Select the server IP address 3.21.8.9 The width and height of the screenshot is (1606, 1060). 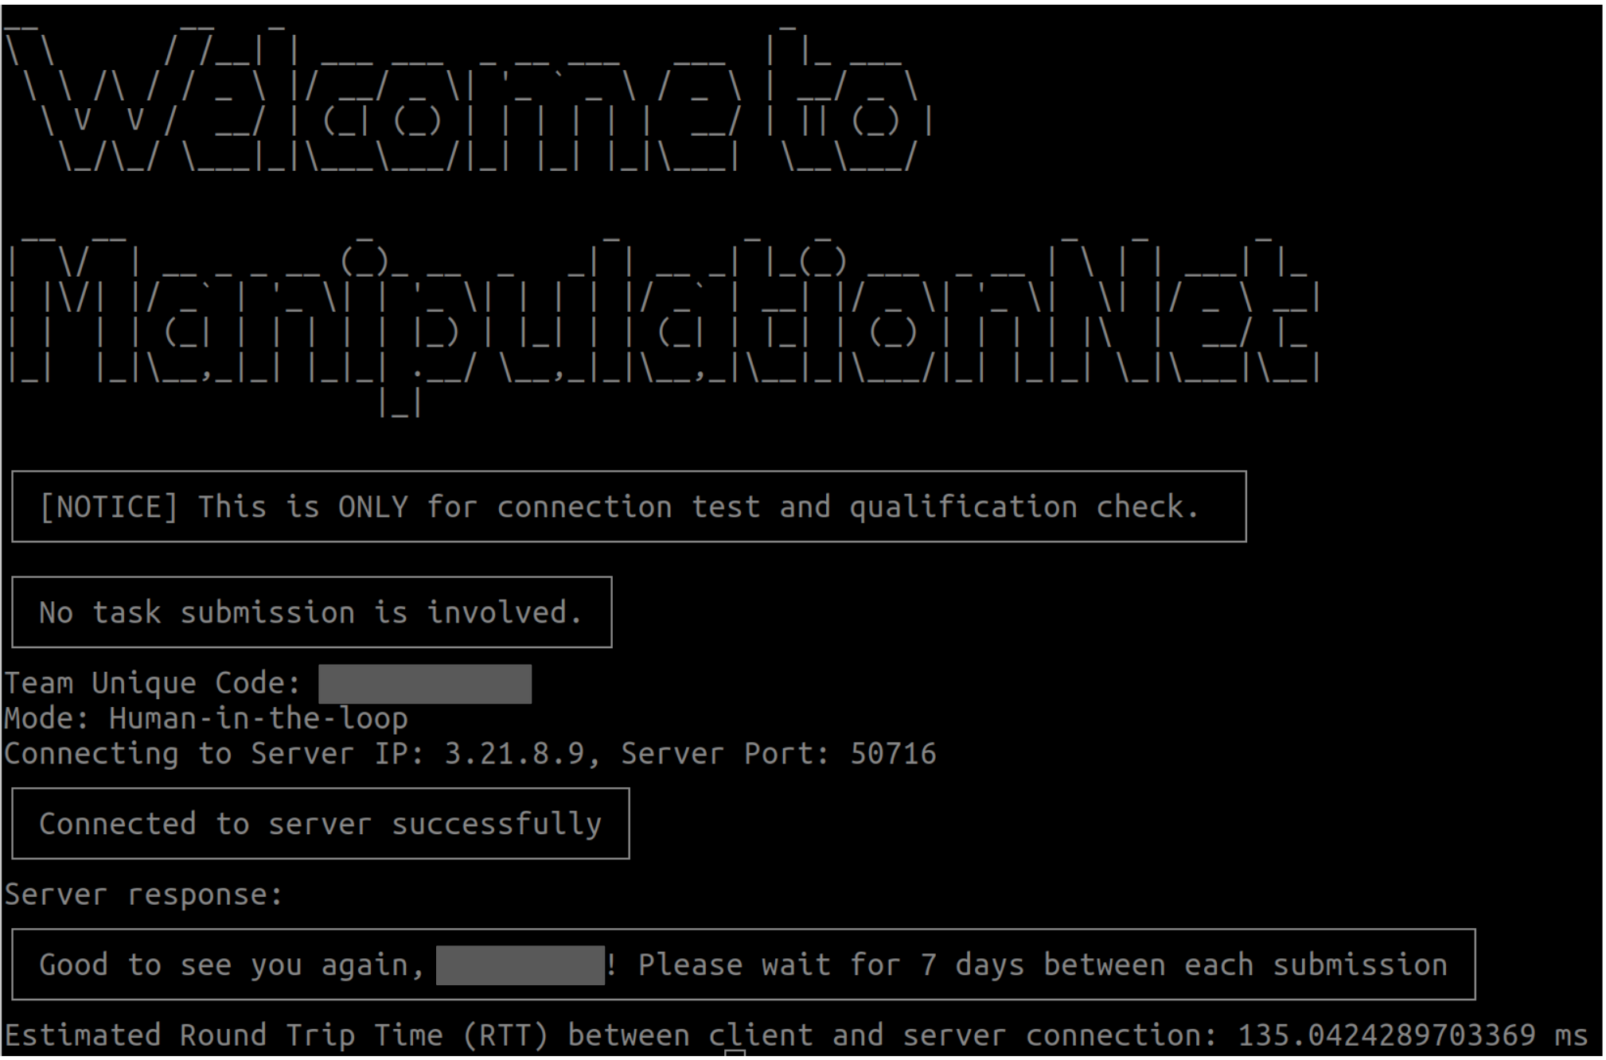pos(514,754)
